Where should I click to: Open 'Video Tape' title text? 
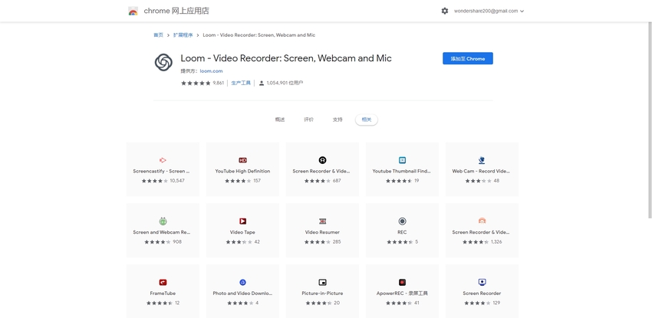click(242, 232)
